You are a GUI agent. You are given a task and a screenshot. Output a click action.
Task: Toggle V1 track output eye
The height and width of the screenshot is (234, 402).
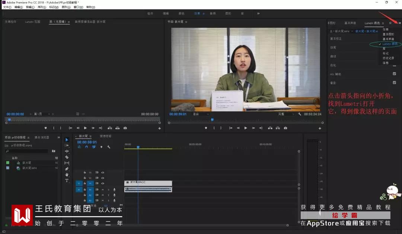click(103, 183)
